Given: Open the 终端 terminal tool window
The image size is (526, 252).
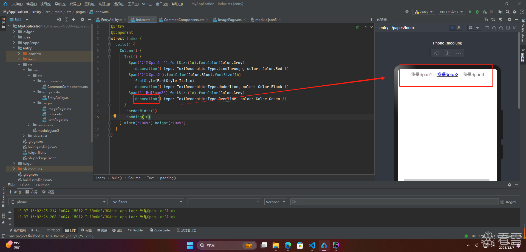Looking at the screenshot, I should (x=102, y=230).
